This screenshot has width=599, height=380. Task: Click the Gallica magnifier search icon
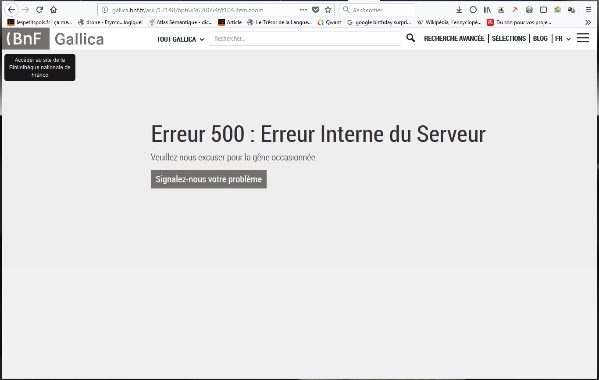[410, 38]
